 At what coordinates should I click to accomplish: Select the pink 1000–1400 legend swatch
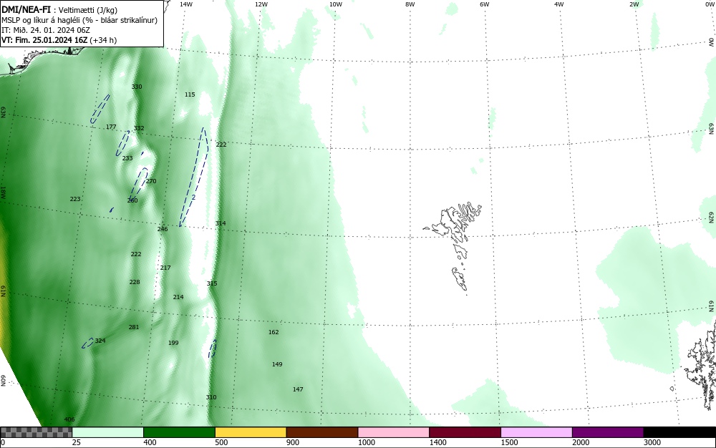pos(394,432)
